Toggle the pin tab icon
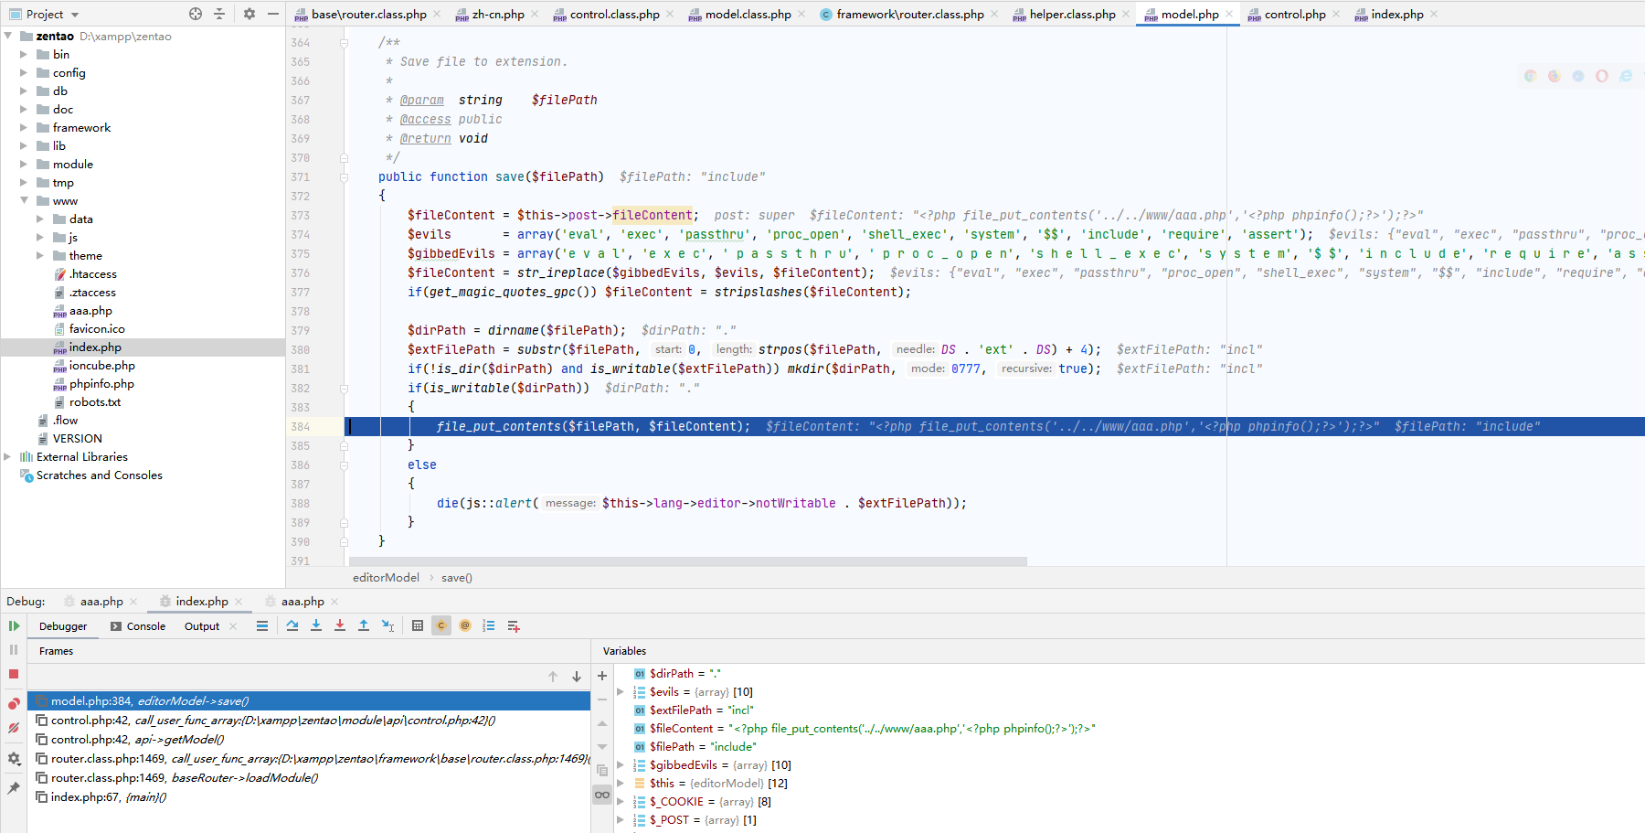Screen dimensions: 1645x833 point(14,788)
